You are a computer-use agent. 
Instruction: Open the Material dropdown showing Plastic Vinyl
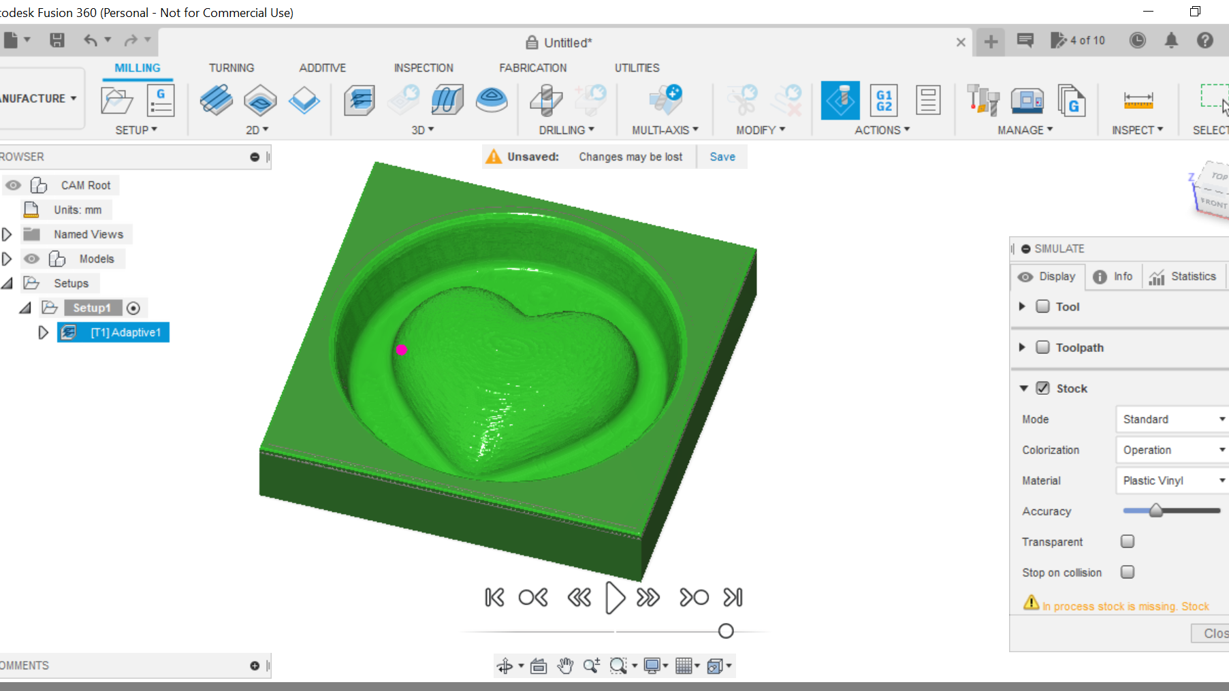(x=1172, y=481)
